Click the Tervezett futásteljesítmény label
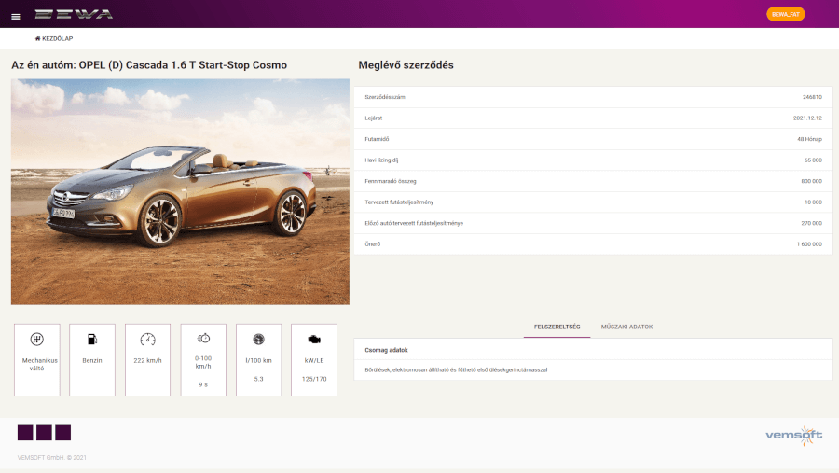Image resolution: width=839 pixels, height=473 pixels. pyautogui.click(x=399, y=202)
